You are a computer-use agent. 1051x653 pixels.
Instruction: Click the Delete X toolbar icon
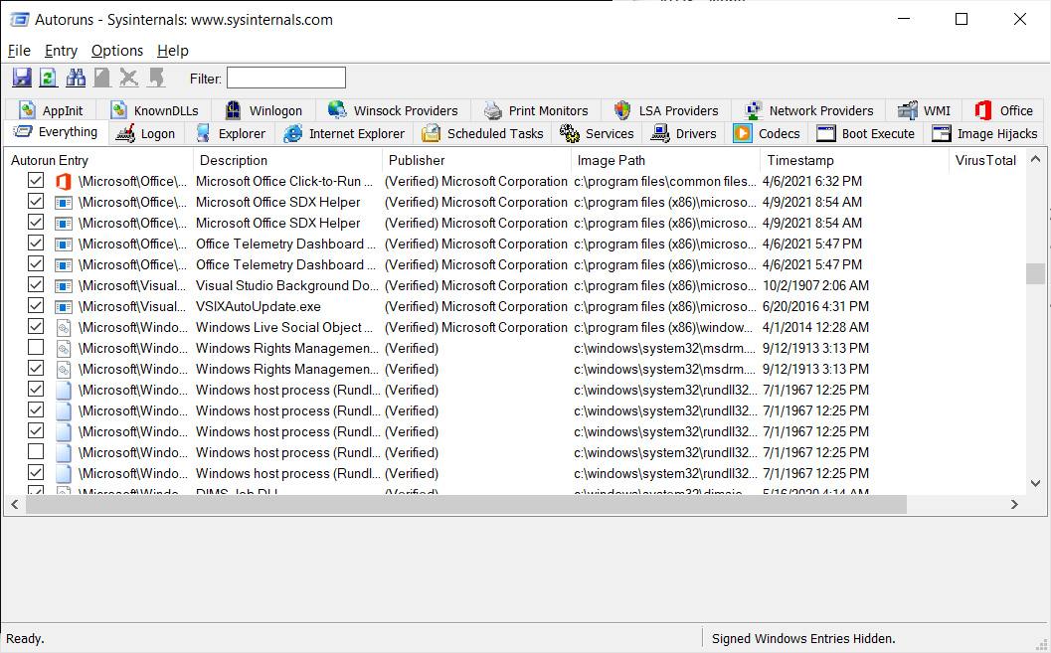[x=128, y=78]
